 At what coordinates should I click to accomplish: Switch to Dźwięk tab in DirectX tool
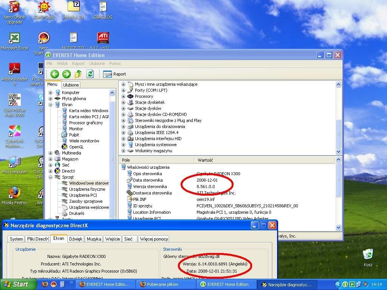pyautogui.click(x=76, y=239)
